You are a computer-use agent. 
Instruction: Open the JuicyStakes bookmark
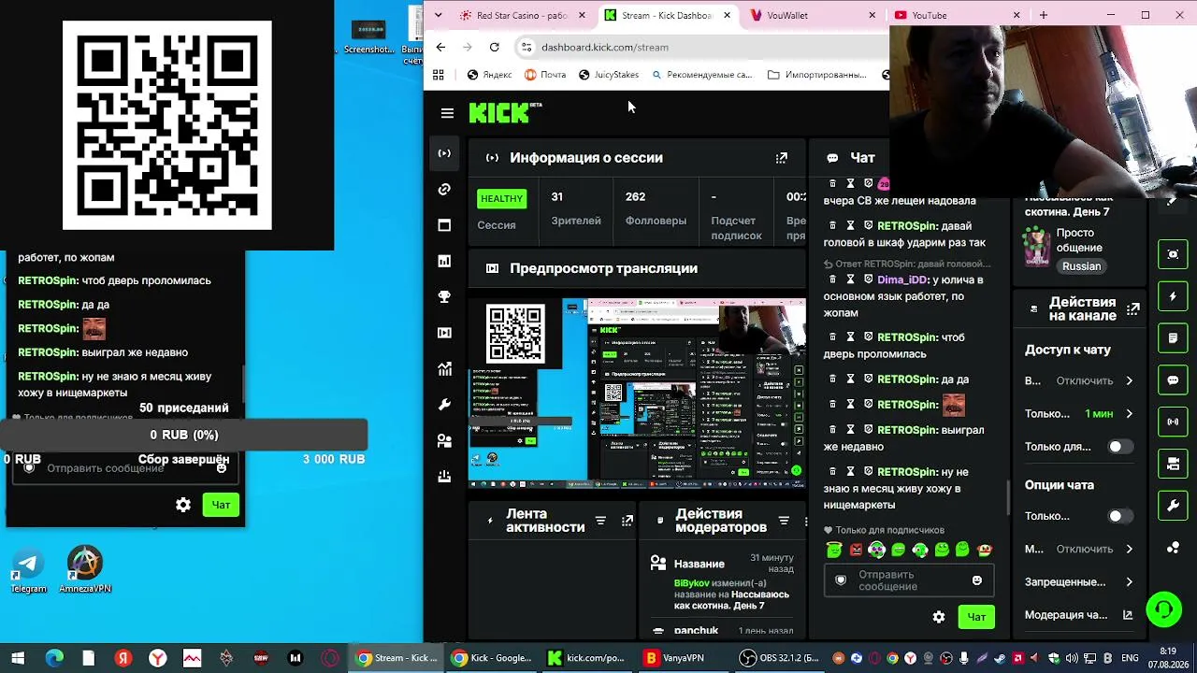[609, 75]
